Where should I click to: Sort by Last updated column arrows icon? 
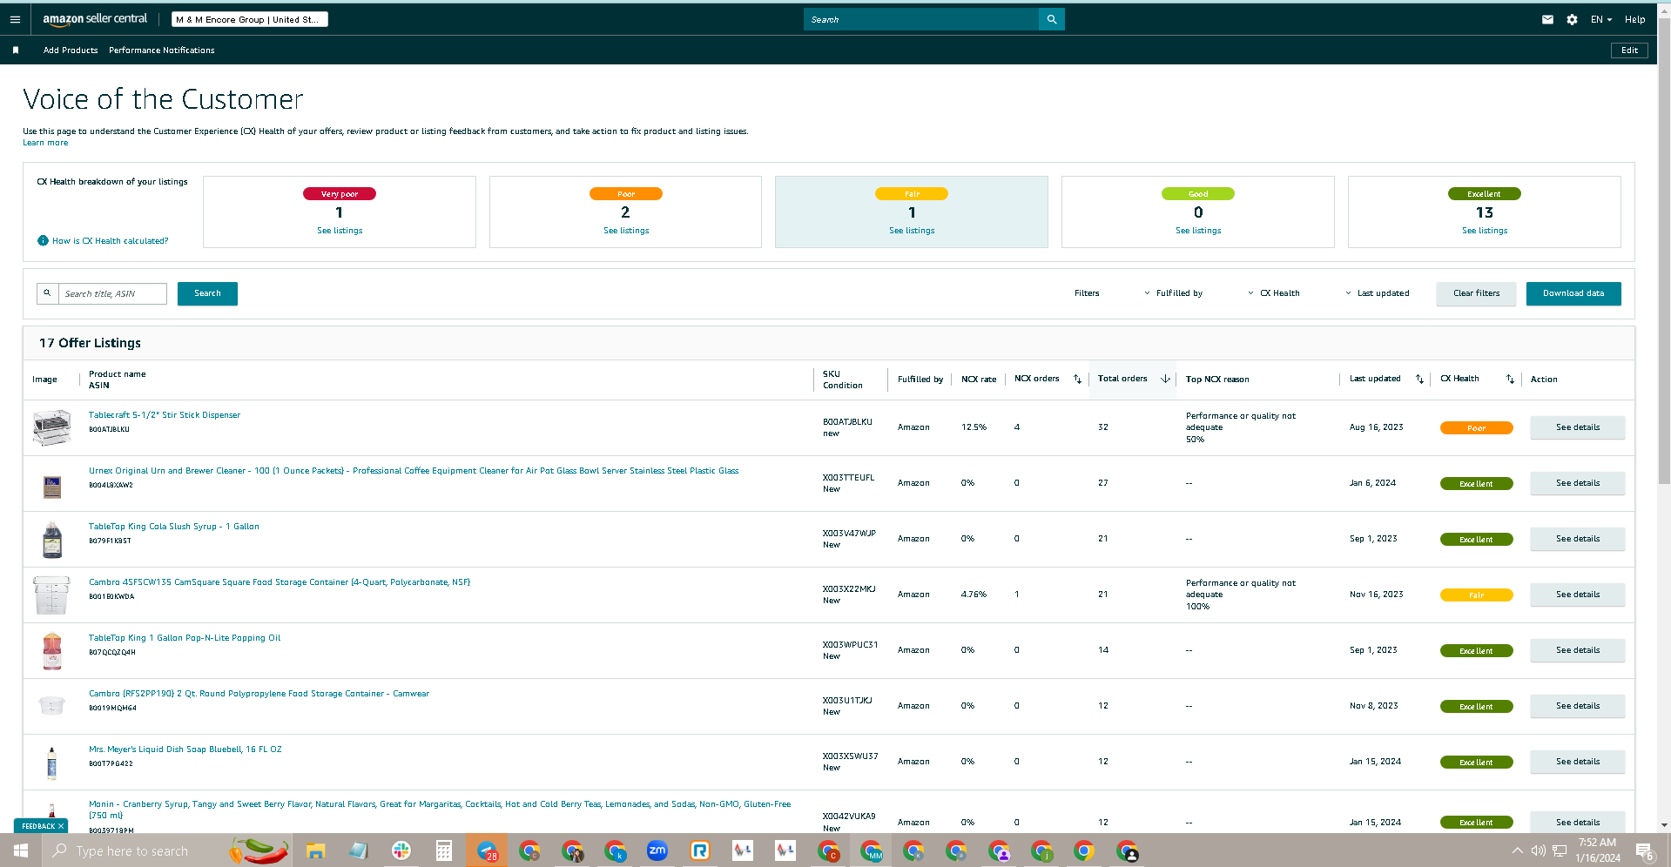click(1419, 380)
